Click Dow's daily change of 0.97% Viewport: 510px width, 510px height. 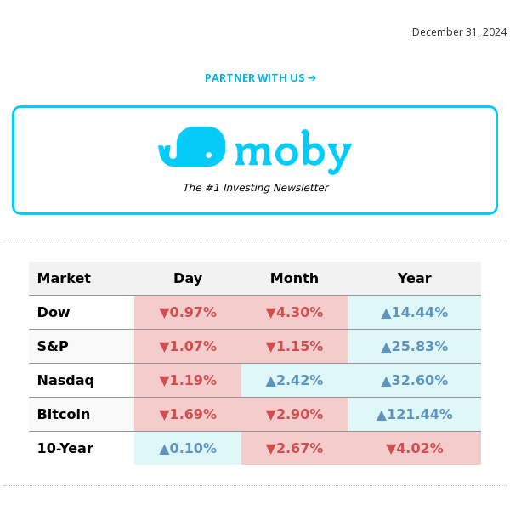[x=188, y=313]
